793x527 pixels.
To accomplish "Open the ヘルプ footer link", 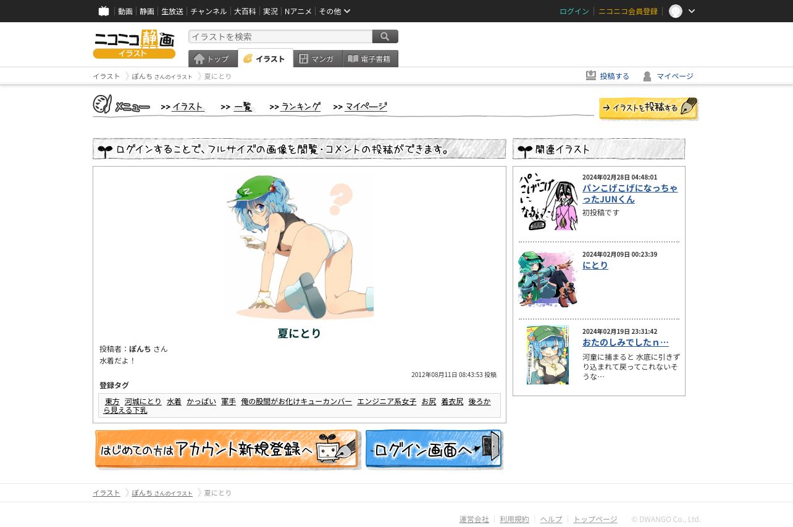I will coord(552,520).
